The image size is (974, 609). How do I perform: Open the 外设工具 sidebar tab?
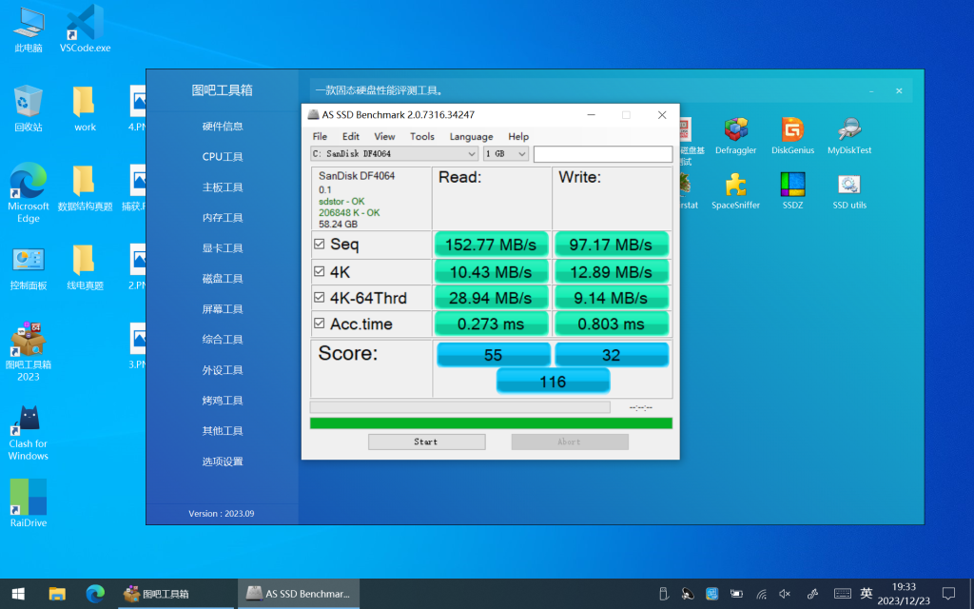click(x=223, y=370)
